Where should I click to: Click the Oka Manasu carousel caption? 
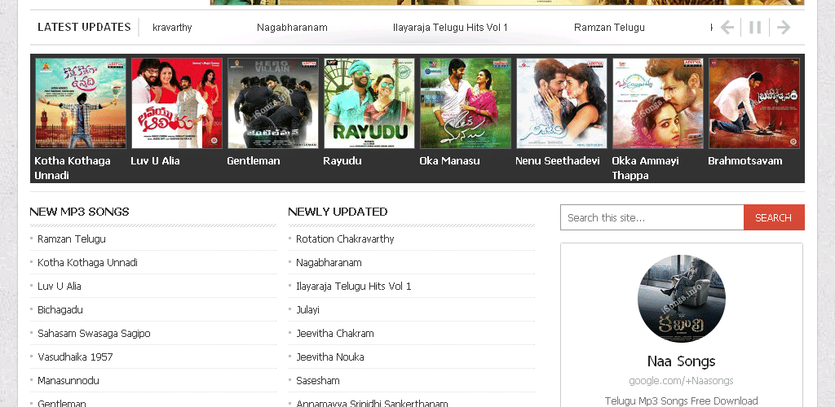pos(449,160)
